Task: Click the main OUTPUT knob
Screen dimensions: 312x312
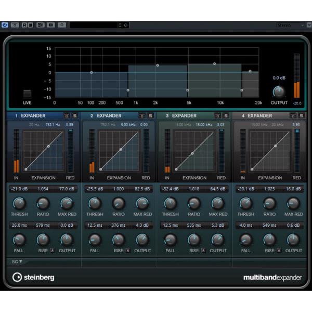Action: click(279, 92)
